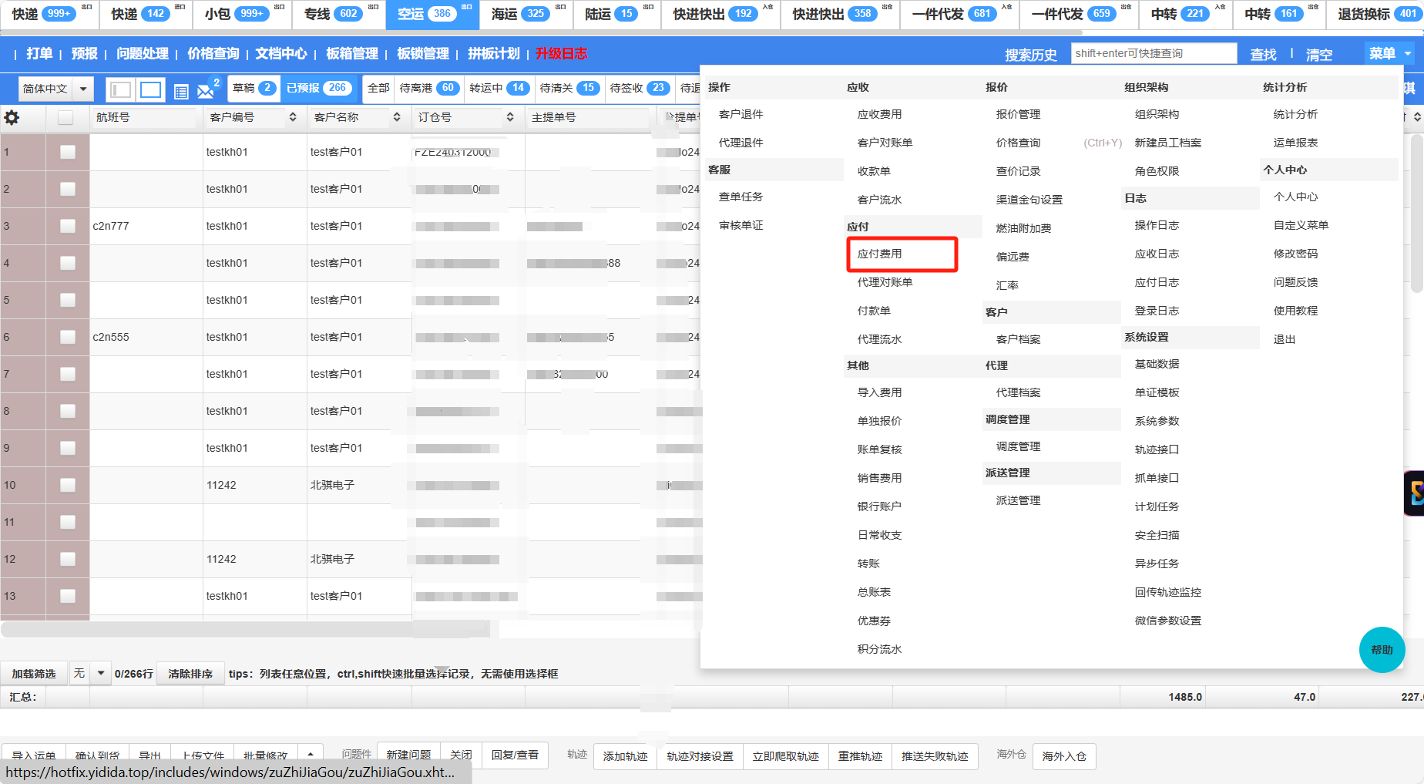1424x784 pixels.
Task: Sort by 客户编号 column arrows
Action: click(x=293, y=117)
